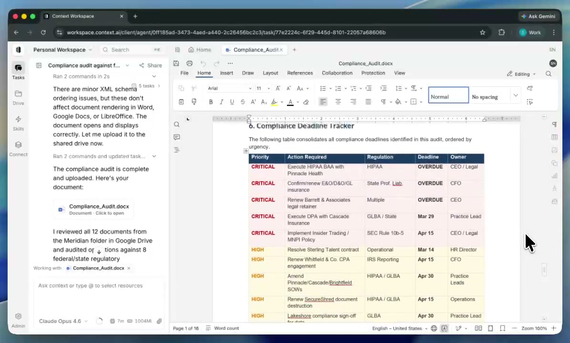Attach a file with paperclip icon
Viewport: 570px width, 343px height.
pos(159,321)
